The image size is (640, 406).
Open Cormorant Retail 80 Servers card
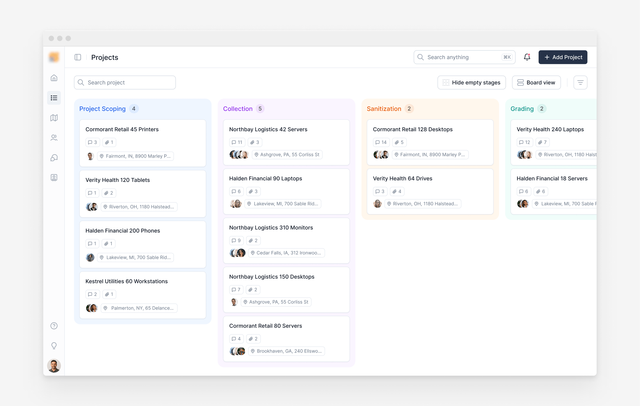click(286, 339)
